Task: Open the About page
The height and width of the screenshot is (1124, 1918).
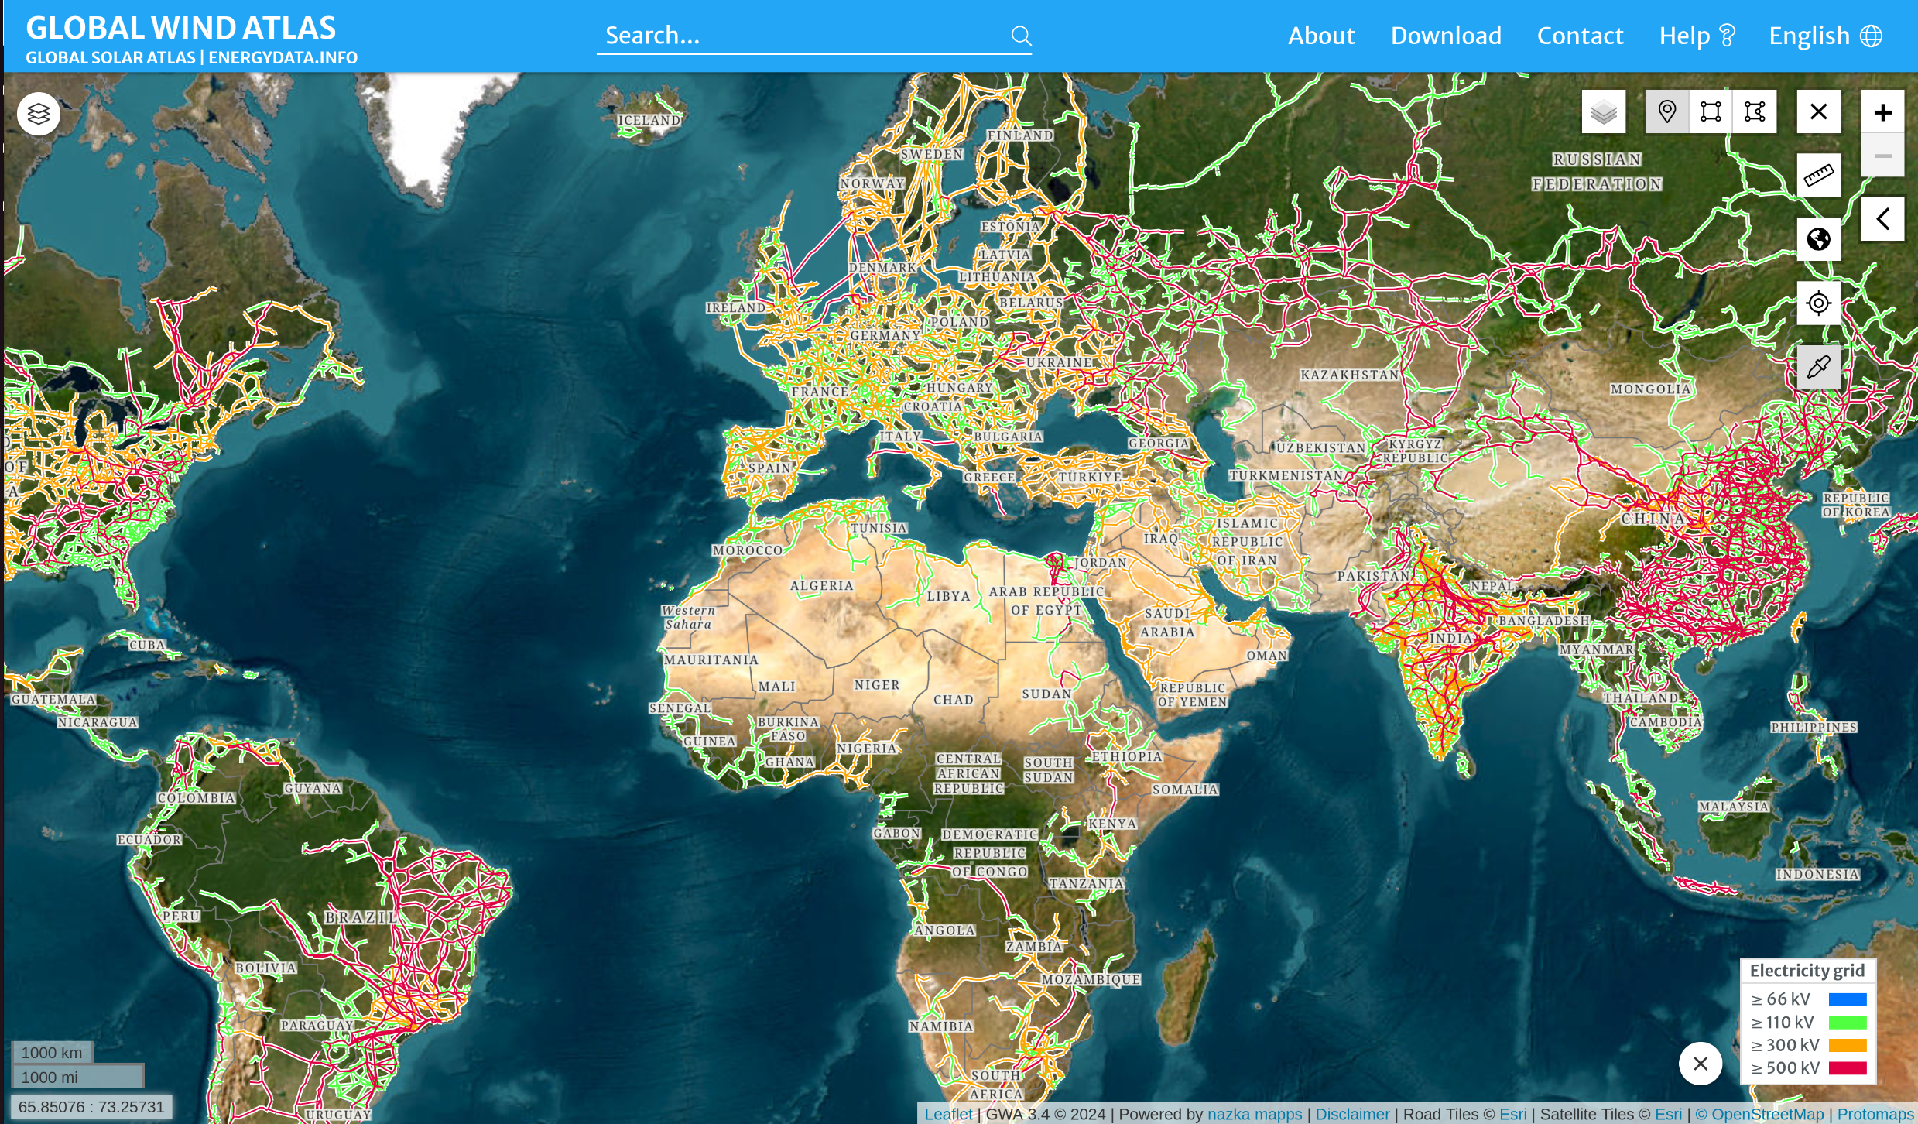Action: 1321,36
